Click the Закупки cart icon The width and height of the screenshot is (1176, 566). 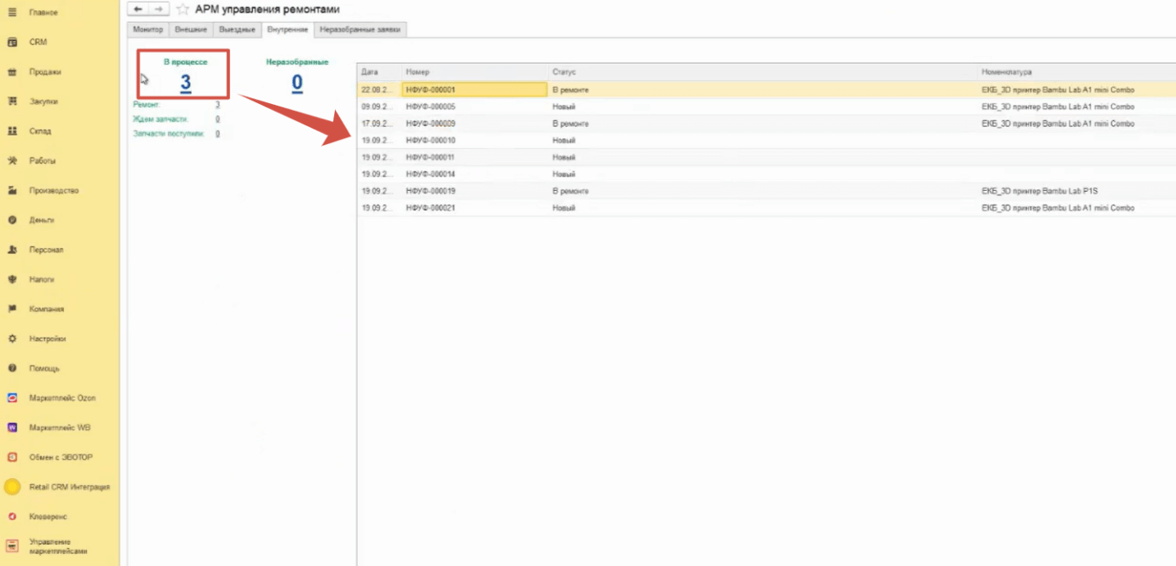(x=13, y=101)
